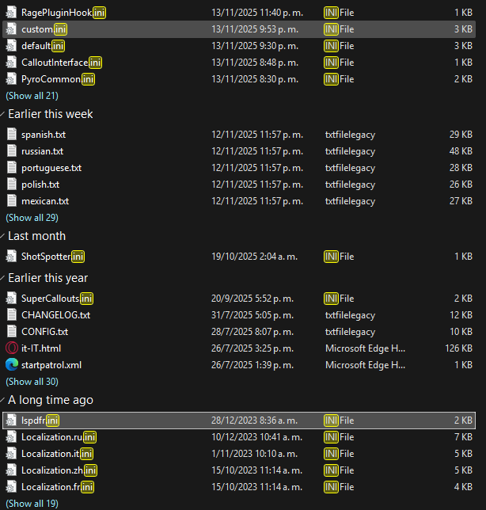Click the SuperCallouts.ini gear icon
Image resolution: width=486 pixels, height=510 pixels.
[11, 299]
